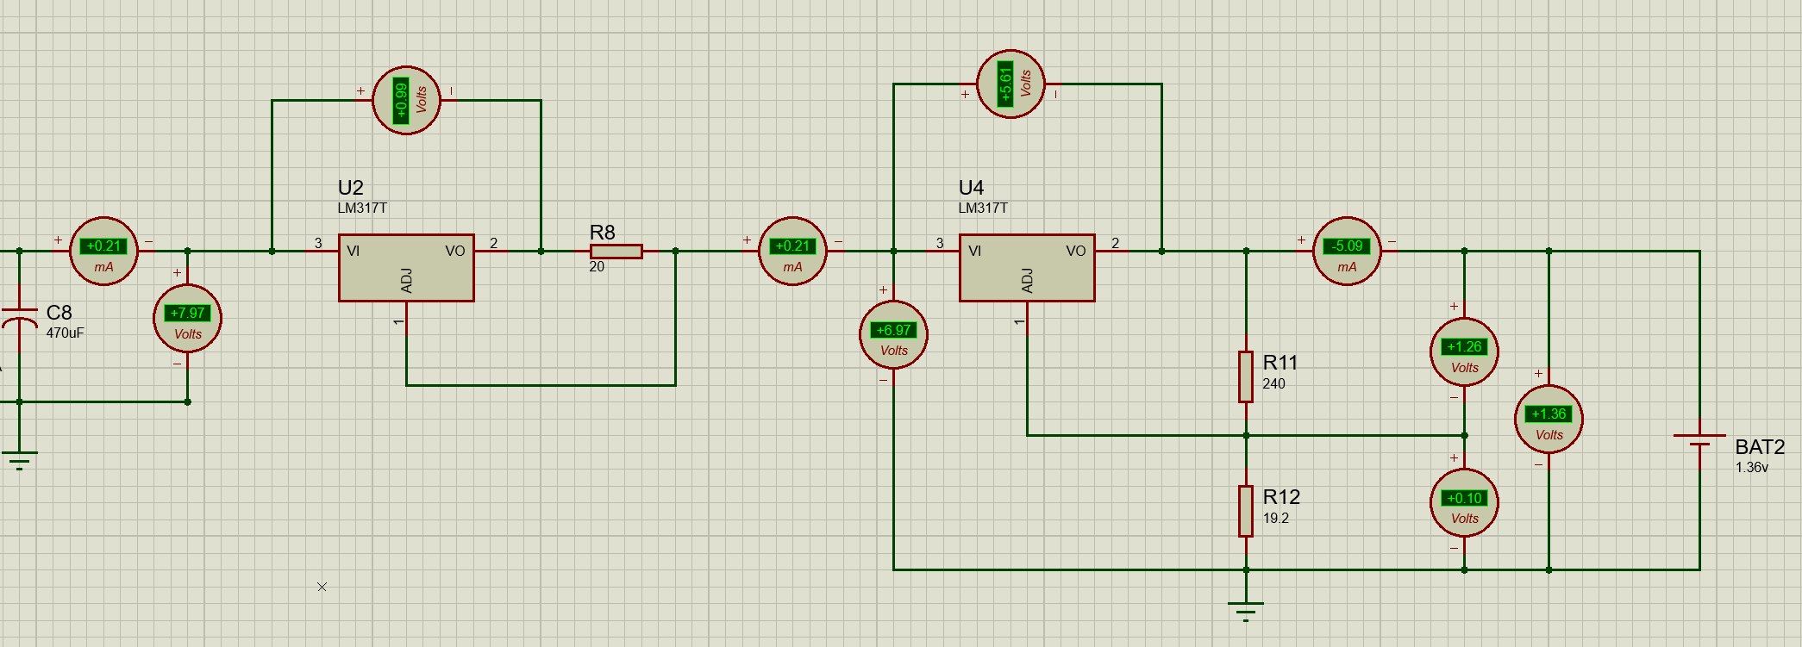This screenshot has height=647, width=1802.
Task: Click the ground symbol below R12
Action: (x=1246, y=612)
